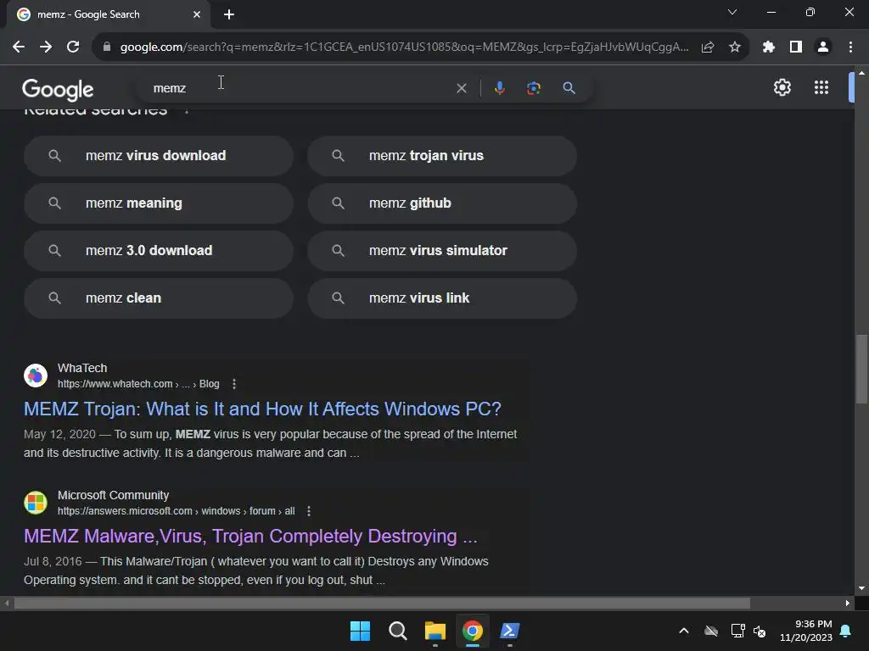Click the horizontal scrollbar thumb
Screen dimensions: 869x651
[382, 604]
